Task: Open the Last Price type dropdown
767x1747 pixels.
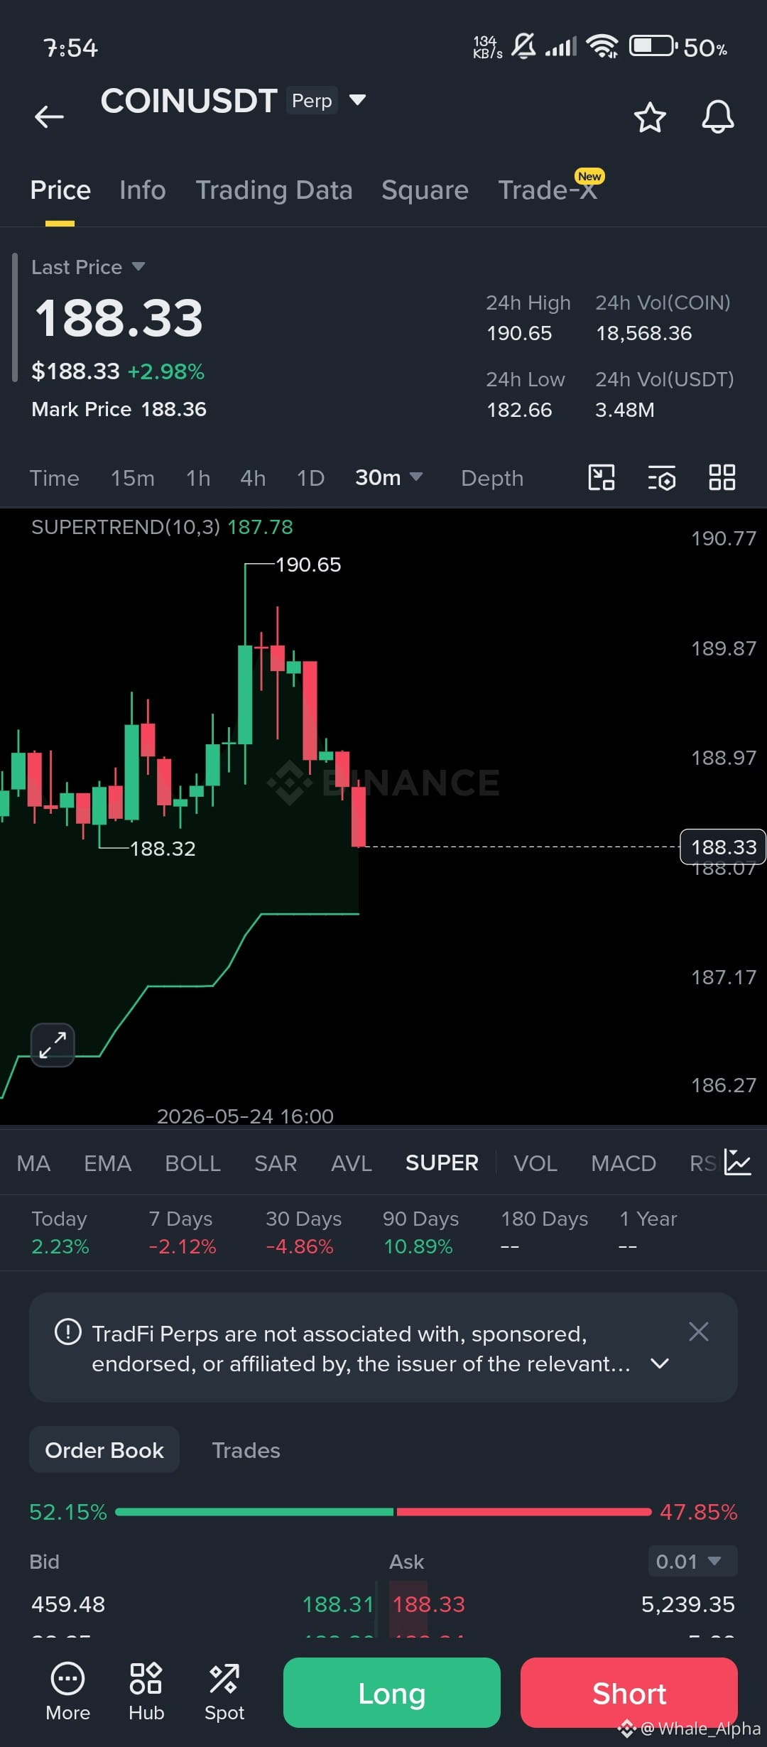Action: pos(138,266)
